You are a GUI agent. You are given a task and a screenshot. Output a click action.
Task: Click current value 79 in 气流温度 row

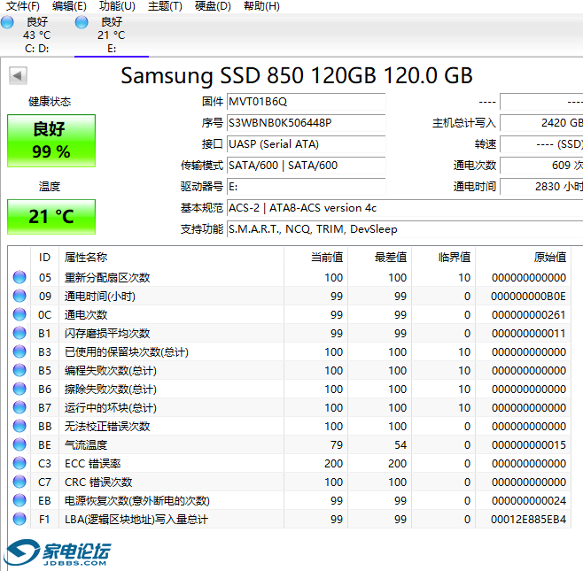tap(337, 444)
